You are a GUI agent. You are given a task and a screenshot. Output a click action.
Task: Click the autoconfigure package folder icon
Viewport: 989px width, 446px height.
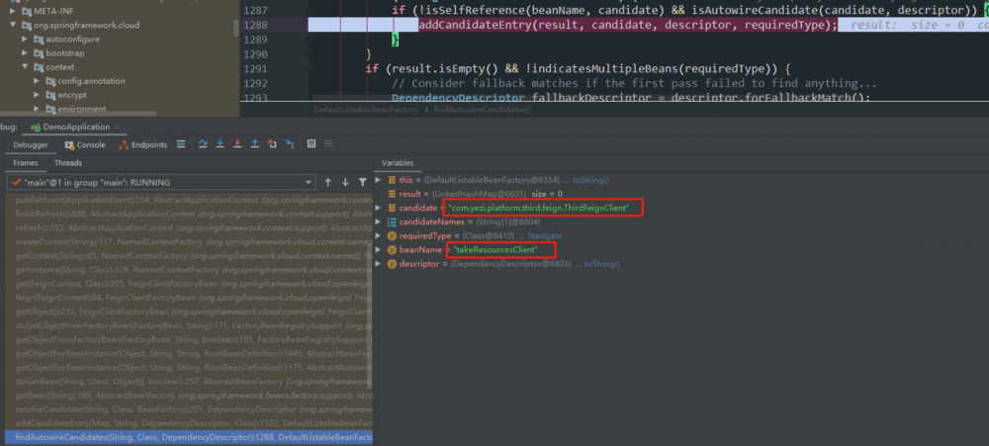pyautogui.click(x=39, y=40)
